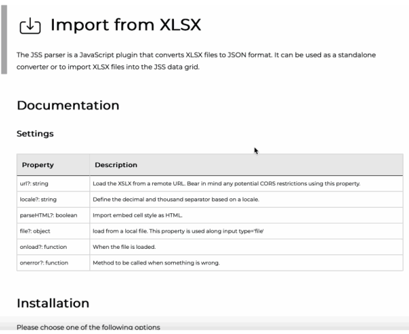409x334 pixels.
Task: Select the locale?: string property cell
Action: click(x=53, y=200)
